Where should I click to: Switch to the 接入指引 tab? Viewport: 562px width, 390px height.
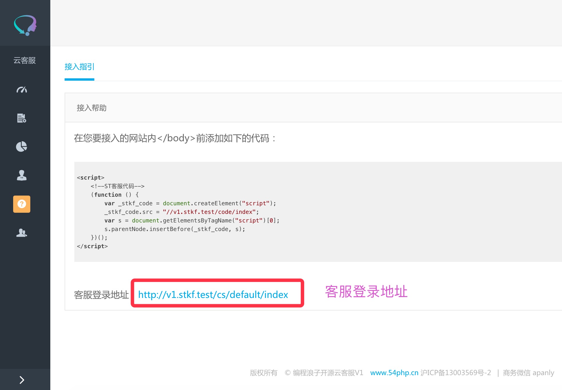click(79, 67)
